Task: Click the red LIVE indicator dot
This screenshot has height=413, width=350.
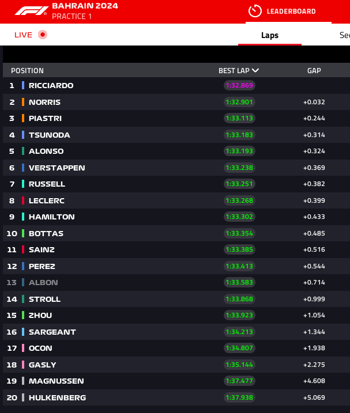Action: [43, 35]
